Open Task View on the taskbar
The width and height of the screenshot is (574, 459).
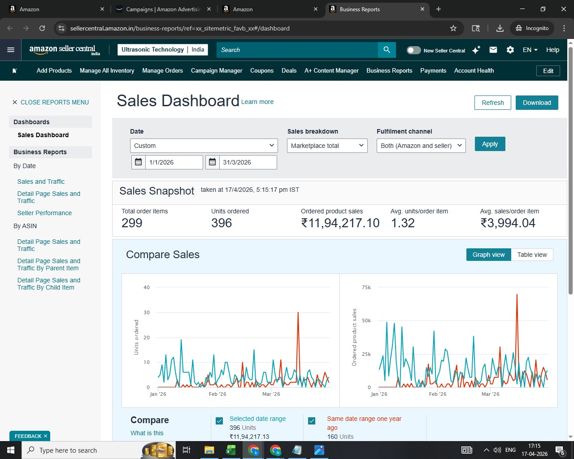[187, 450]
